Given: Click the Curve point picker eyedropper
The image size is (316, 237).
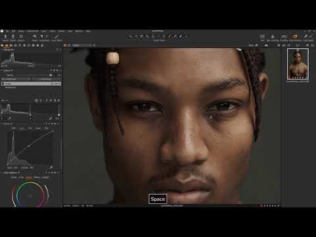Looking at the screenshot, I should [51, 167].
